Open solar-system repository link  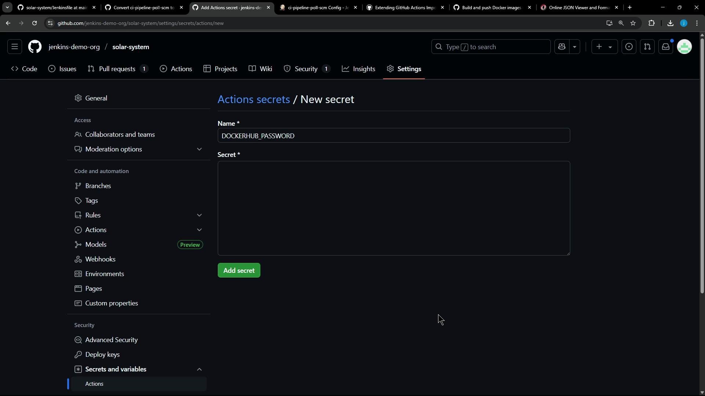point(131,47)
